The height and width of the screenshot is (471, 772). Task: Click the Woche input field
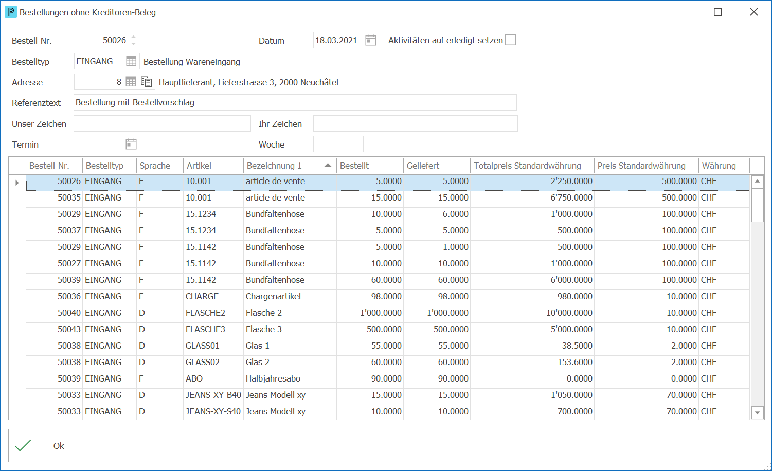[338, 144]
